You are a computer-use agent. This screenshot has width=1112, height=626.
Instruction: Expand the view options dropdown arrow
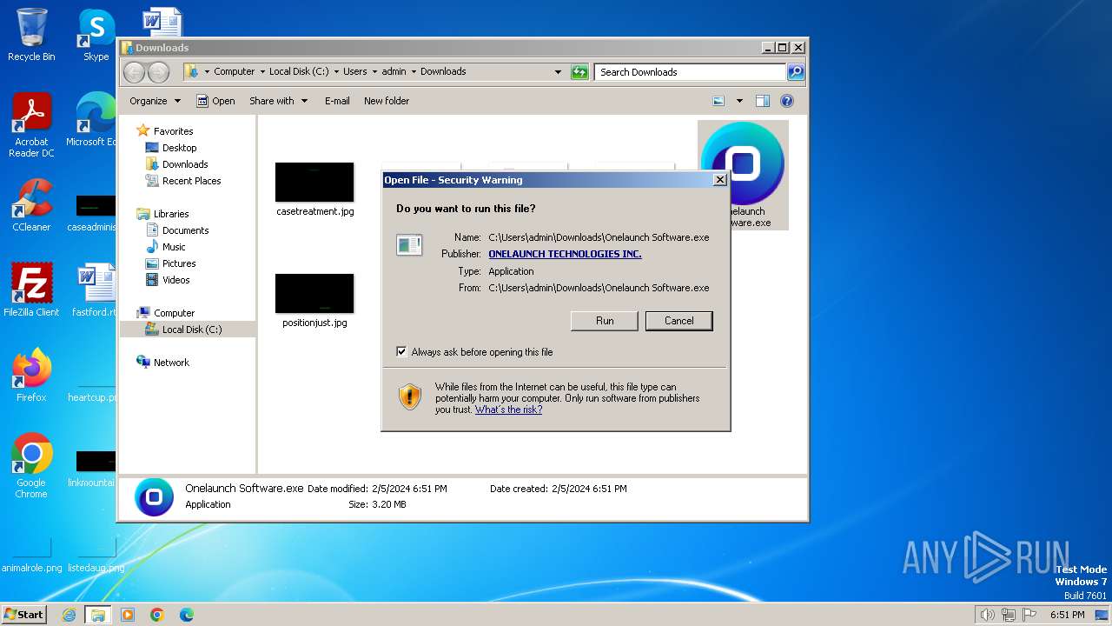739,101
